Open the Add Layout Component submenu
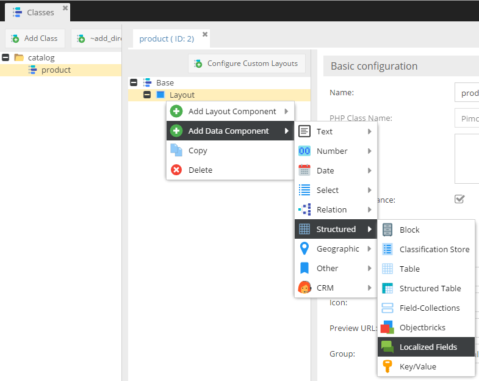Screen dimensions: 479x381 click(x=231, y=112)
